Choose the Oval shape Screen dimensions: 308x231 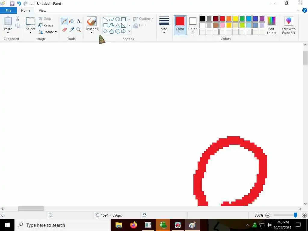118,19
